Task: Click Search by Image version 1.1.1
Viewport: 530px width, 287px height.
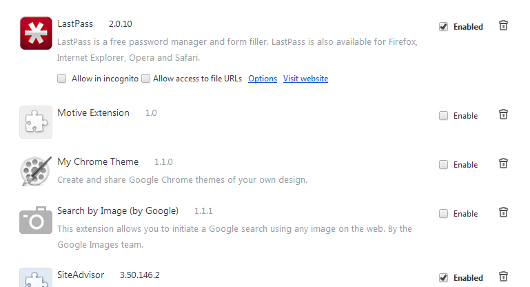Action: pyautogui.click(x=203, y=211)
